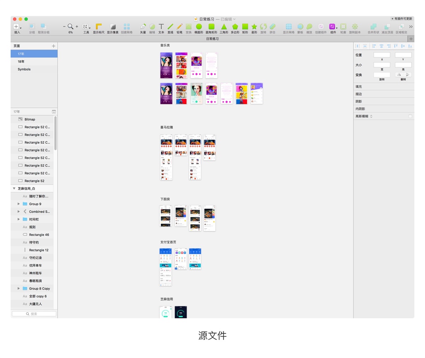This screenshot has width=425, height=358.
Task: Select the Symbols page
Action: (x=34, y=69)
